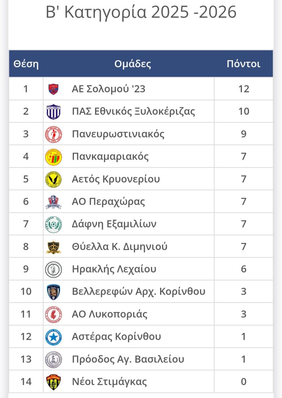Image resolution: width=282 pixels, height=398 pixels.
Task: Click the 12 points cell for ΑΕ Σολομού
Action: (243, 89)
